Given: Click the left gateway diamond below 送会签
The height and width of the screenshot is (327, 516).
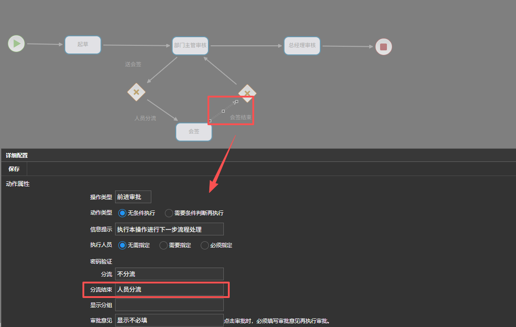Looking at the screenshot, I should pyautogui.click(x=136, y=92).
